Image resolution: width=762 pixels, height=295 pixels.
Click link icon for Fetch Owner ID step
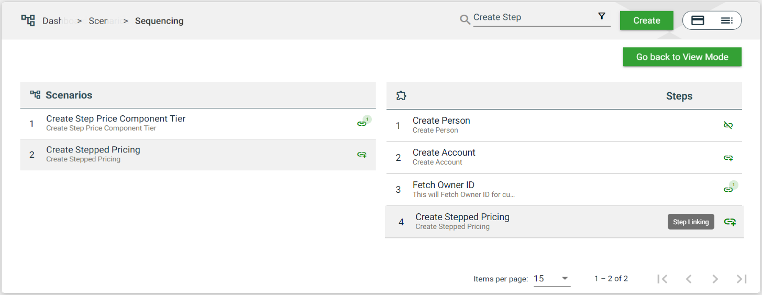point(728,189)
